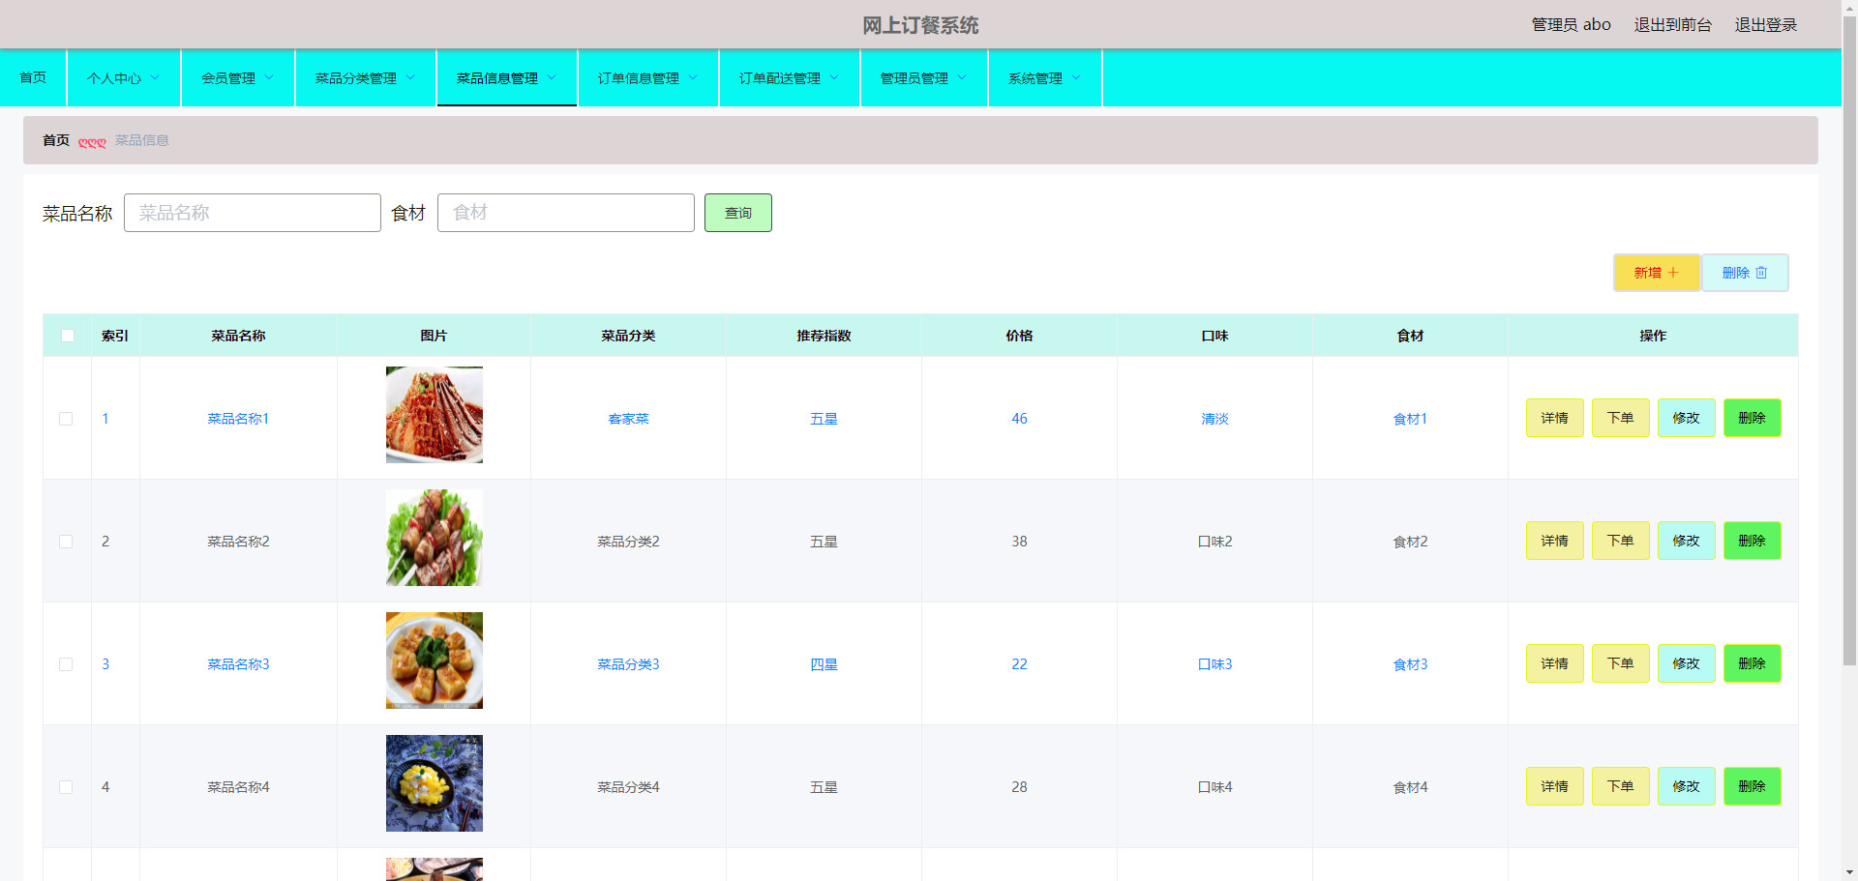The image size is (1858, 881).
Task: Expand the 个人中心 menu chevron
Action: pyautogui.click(x=155, y=78)
